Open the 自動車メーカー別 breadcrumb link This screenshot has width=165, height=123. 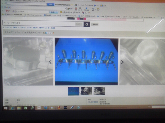[44, 28]
